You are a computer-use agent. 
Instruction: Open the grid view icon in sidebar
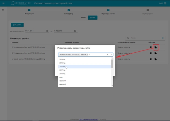click(3, 10)
